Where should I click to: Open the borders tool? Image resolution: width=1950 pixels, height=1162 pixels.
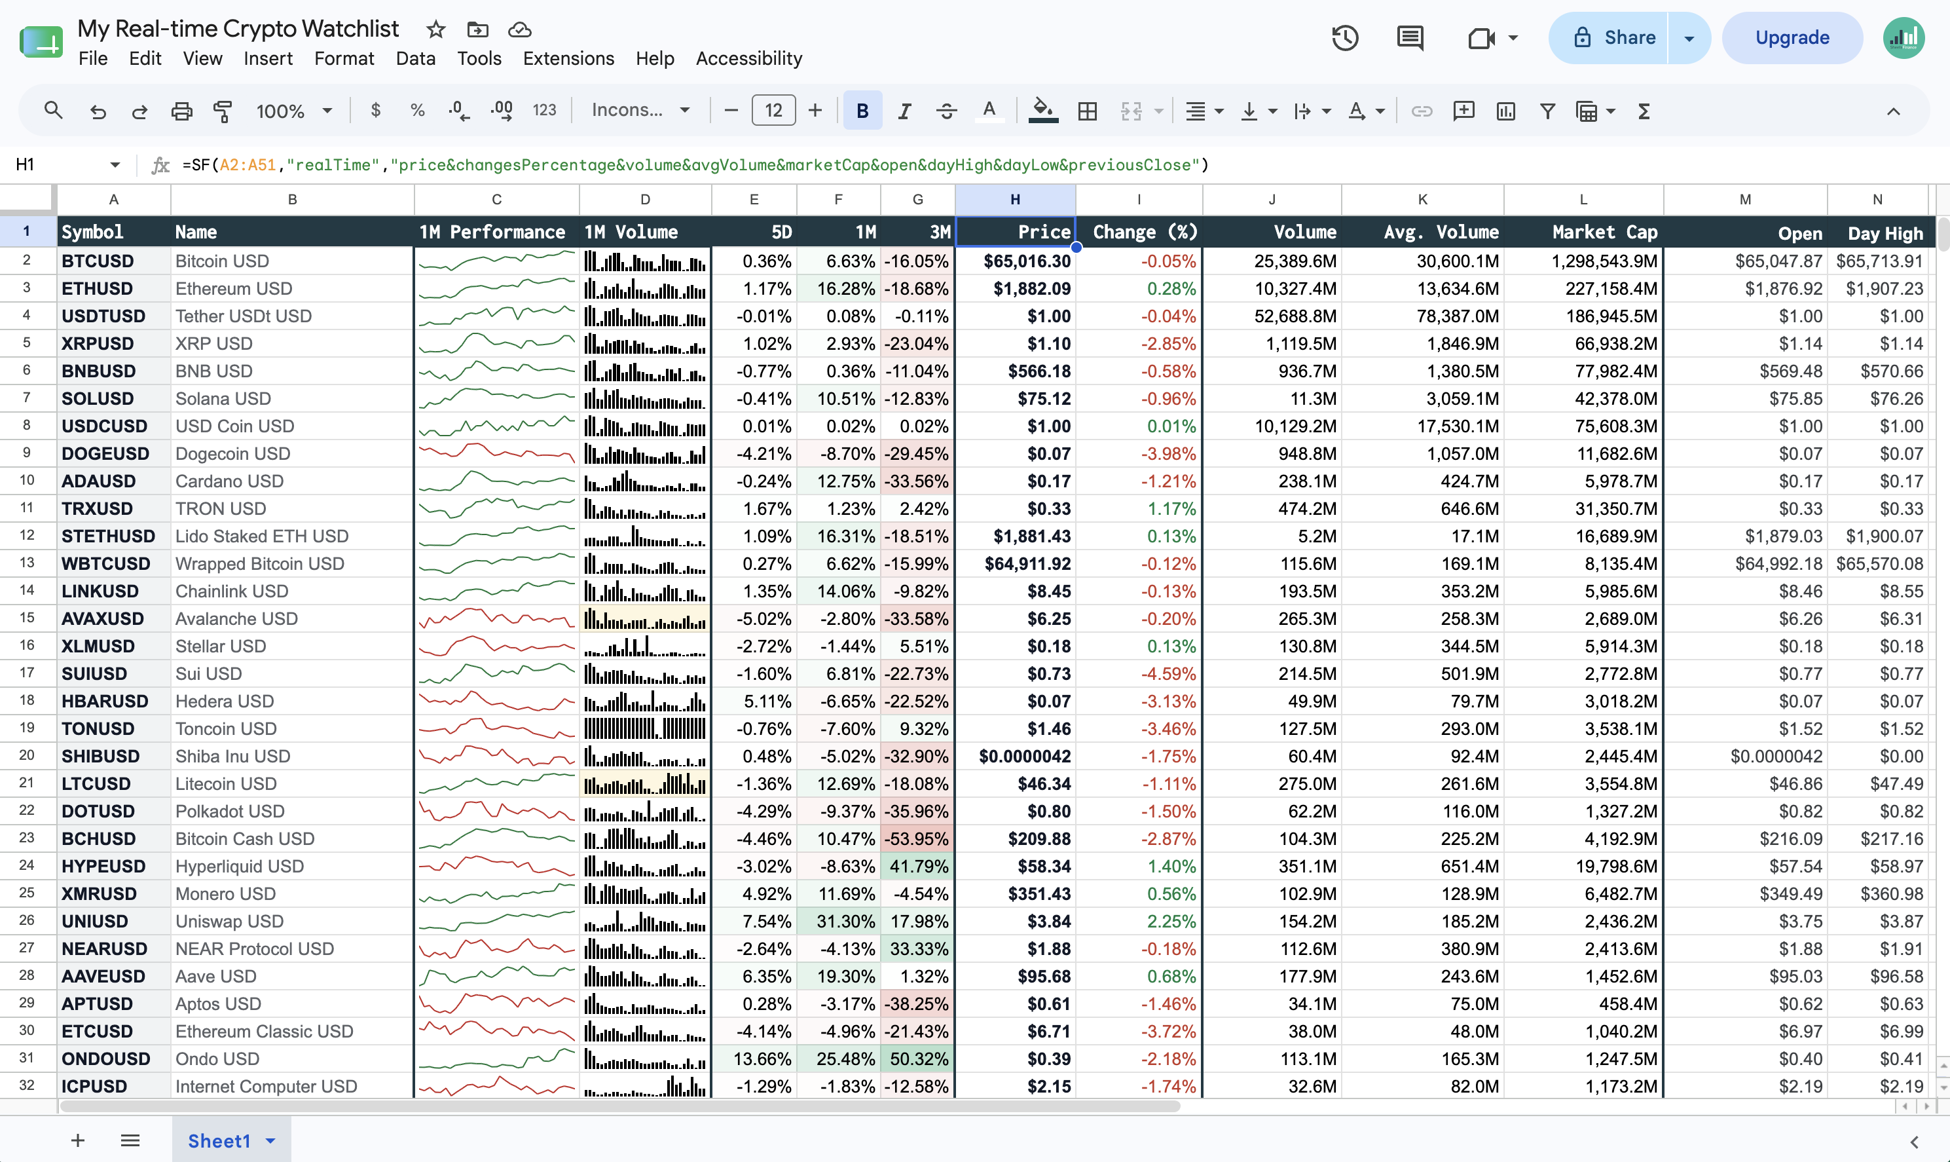pos(1088,111)
